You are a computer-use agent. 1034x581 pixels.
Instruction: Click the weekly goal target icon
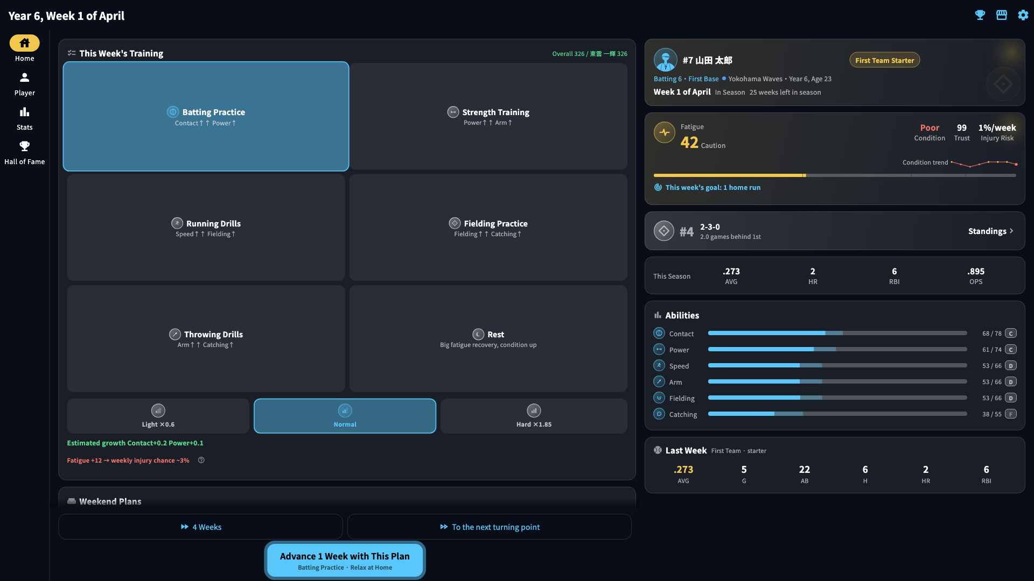658,187
